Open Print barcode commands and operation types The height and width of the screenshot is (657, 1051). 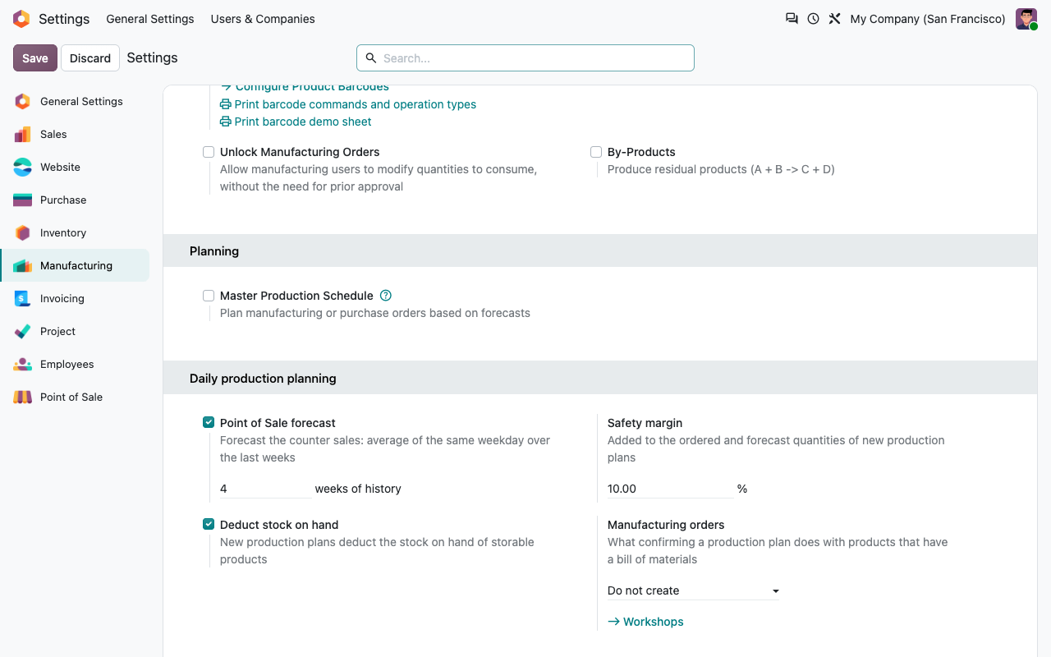point(348,104)
